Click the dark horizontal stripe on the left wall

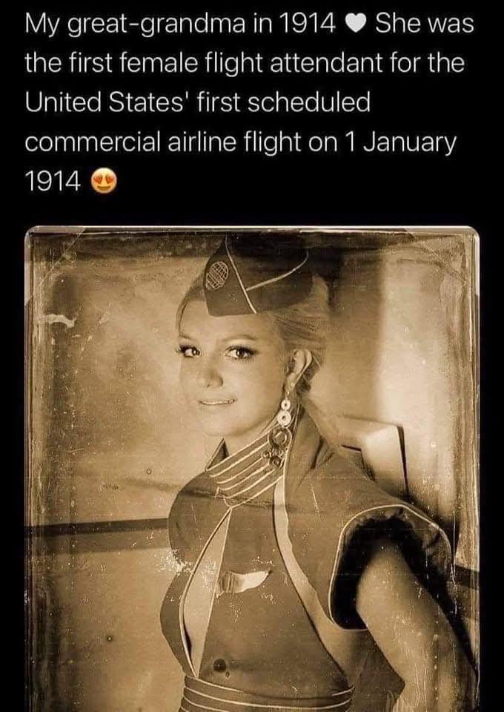pyautogui.click(x=100, y=527)
